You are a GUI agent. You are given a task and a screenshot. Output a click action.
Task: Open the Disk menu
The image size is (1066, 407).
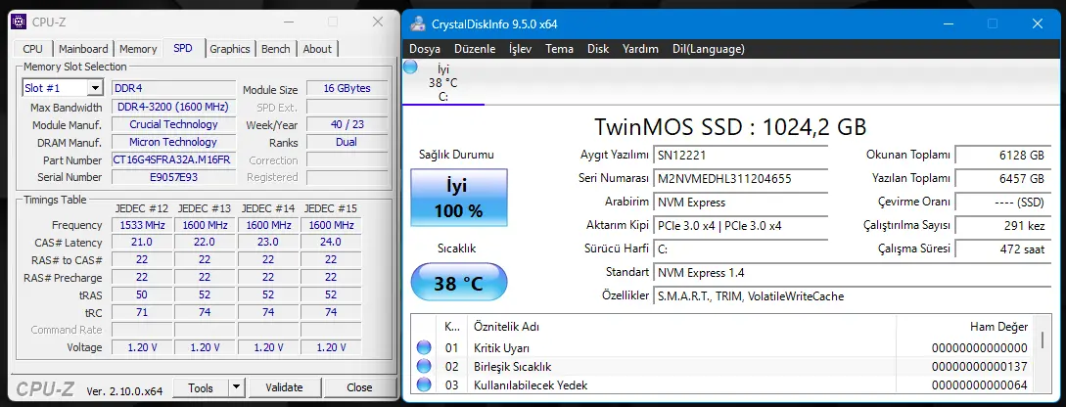click(x=598, y=49)
